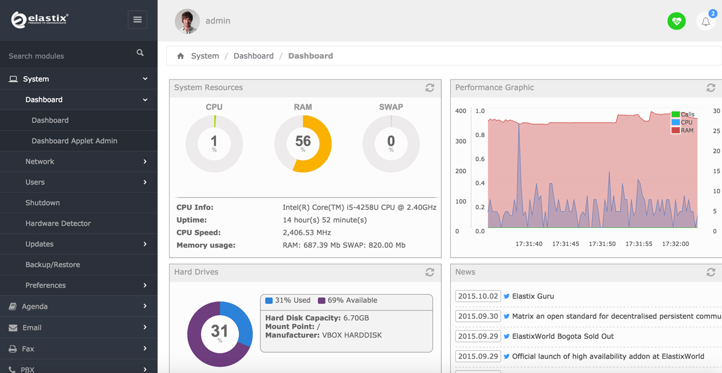Viewport: 722px width, 373px height.
Task: Select Hardware Detector menu item
Action: (x=58, y=223)
